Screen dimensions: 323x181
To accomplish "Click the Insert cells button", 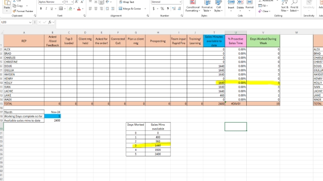I will click(x=231, y=6).
